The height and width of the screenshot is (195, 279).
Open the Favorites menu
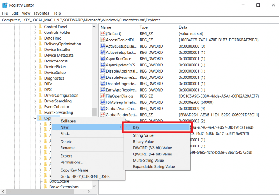coord(41,13)
